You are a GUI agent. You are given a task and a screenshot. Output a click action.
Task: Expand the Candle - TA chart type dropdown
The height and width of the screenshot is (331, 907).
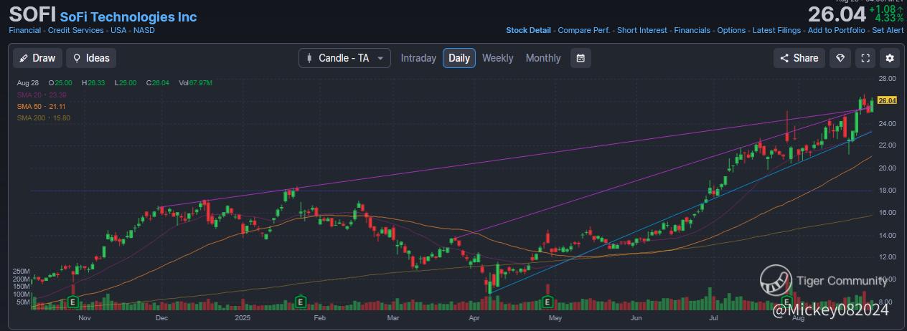coord(345,58)
